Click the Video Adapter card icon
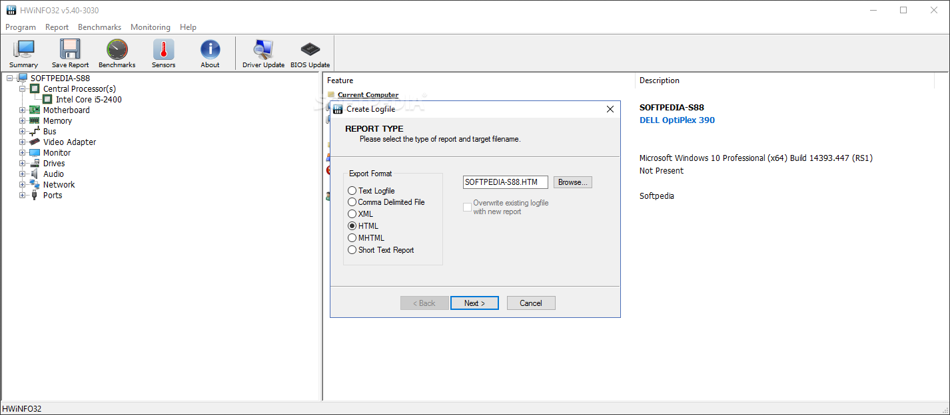950x415 pixels. (x=35, y=142)
